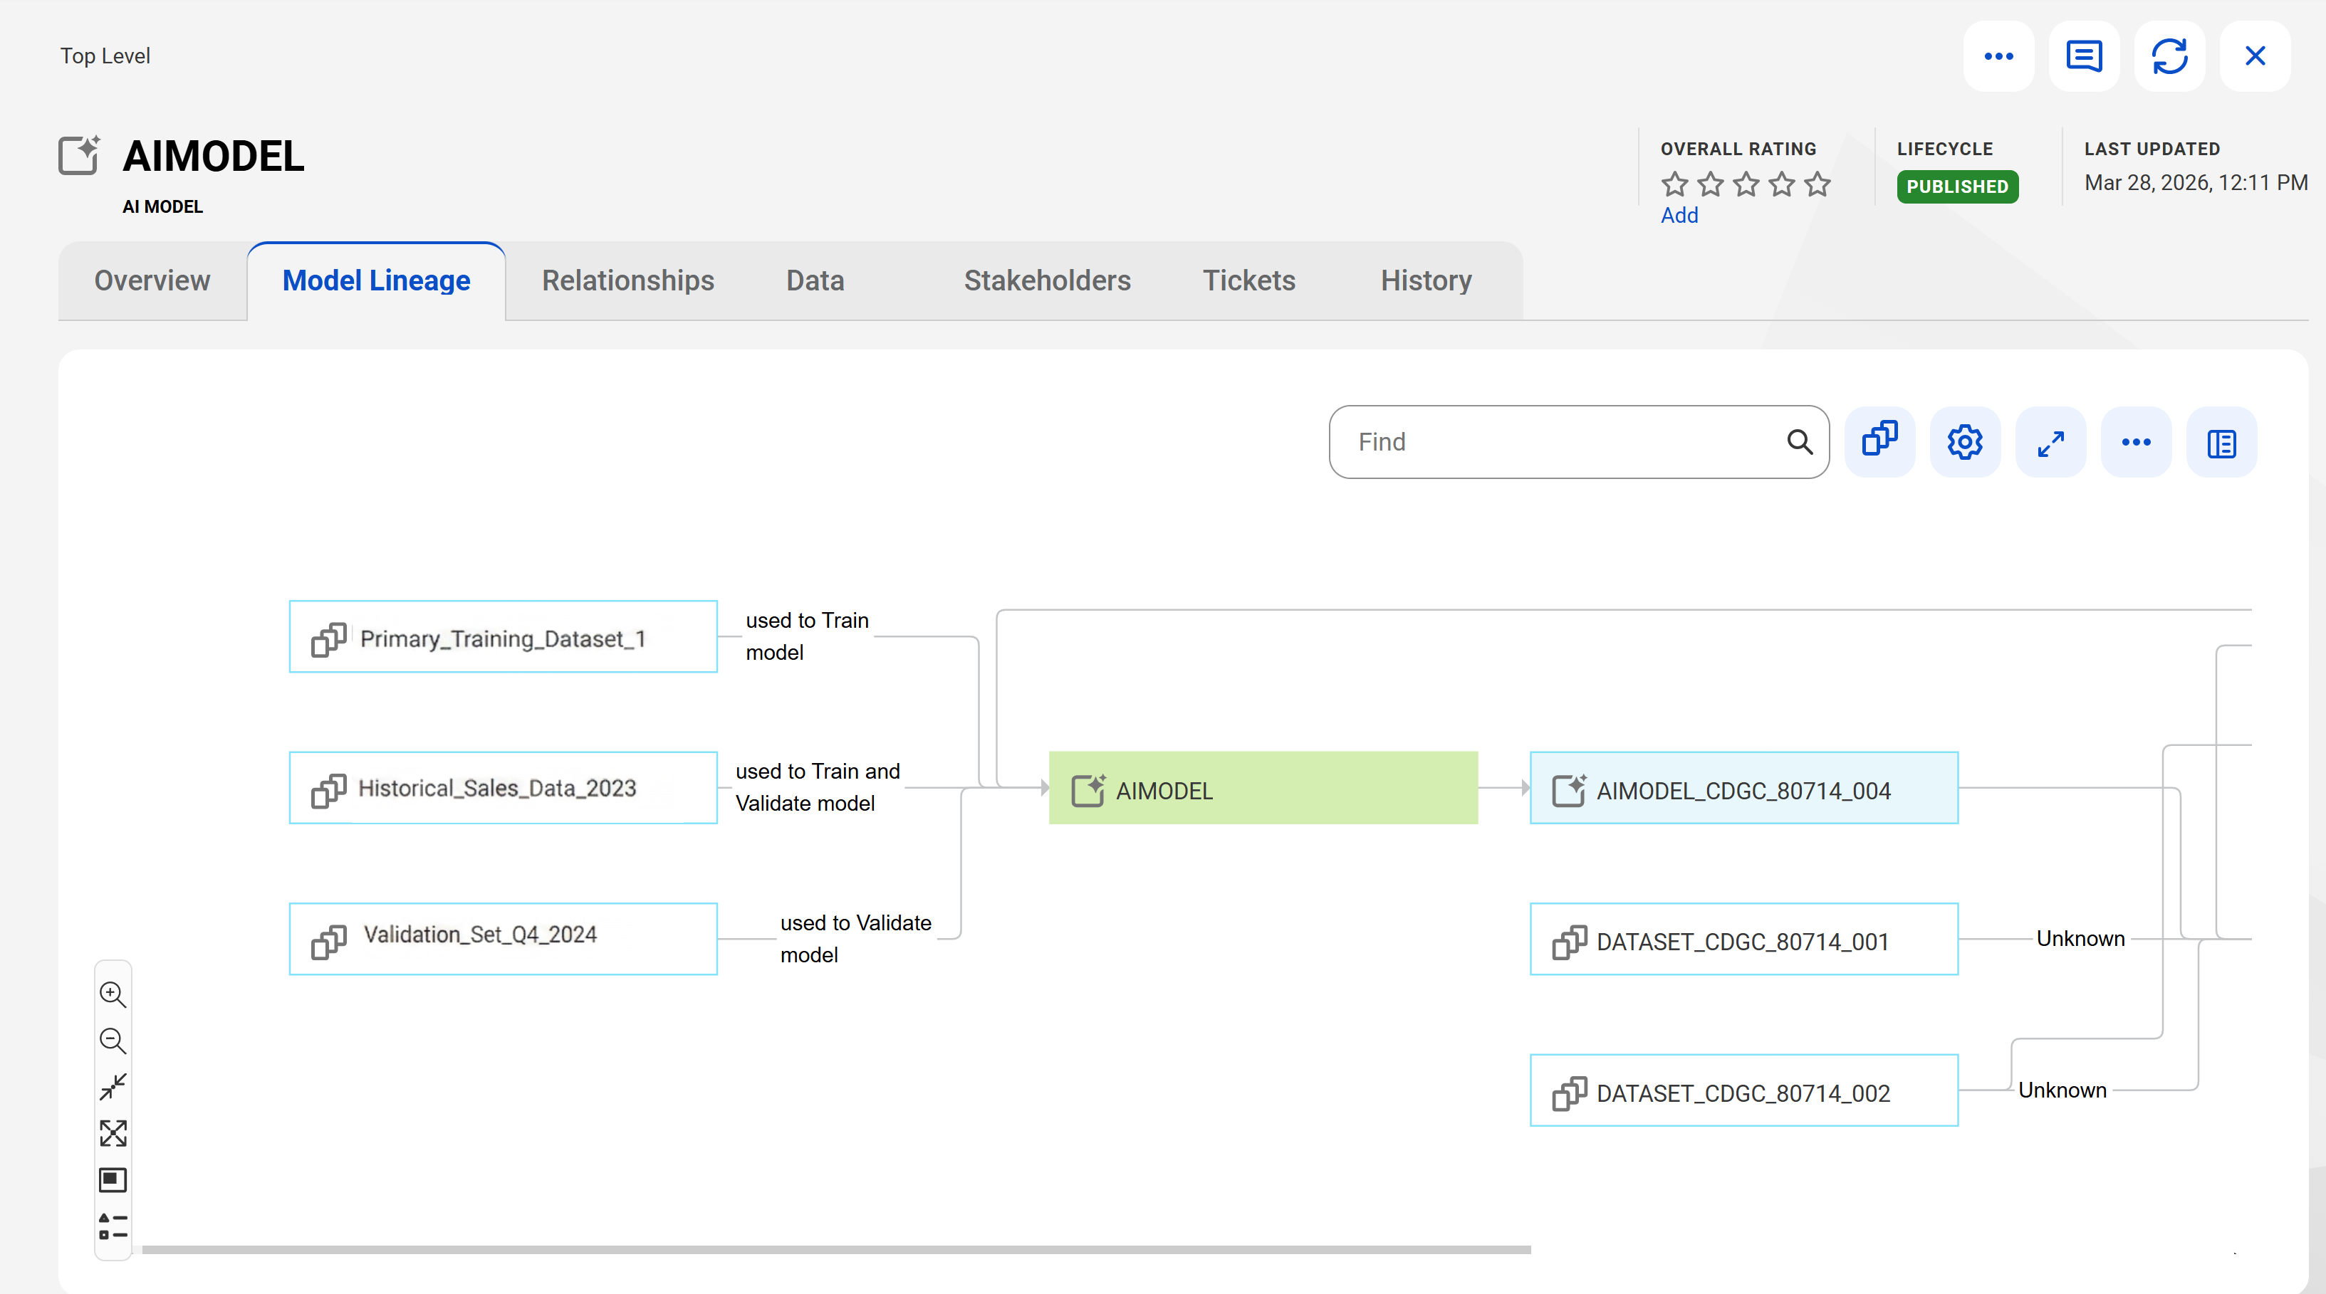Image resolution: width=2326 pixels, height=1294 pixels.
Task: Select the Model Lineage tab
Action: (x=375, y=280)
